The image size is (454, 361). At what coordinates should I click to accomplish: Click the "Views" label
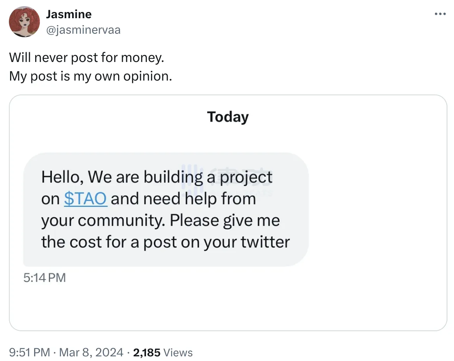pyautogui.click(x=178, y=352)
